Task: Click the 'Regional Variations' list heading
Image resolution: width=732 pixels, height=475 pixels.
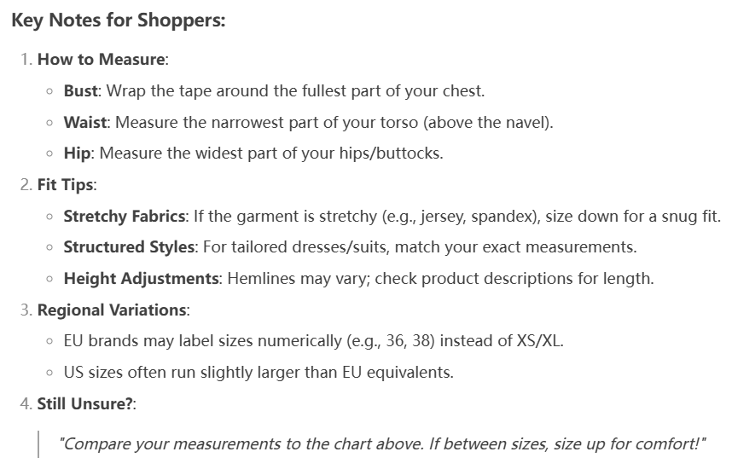Action: tap(111, 310)
